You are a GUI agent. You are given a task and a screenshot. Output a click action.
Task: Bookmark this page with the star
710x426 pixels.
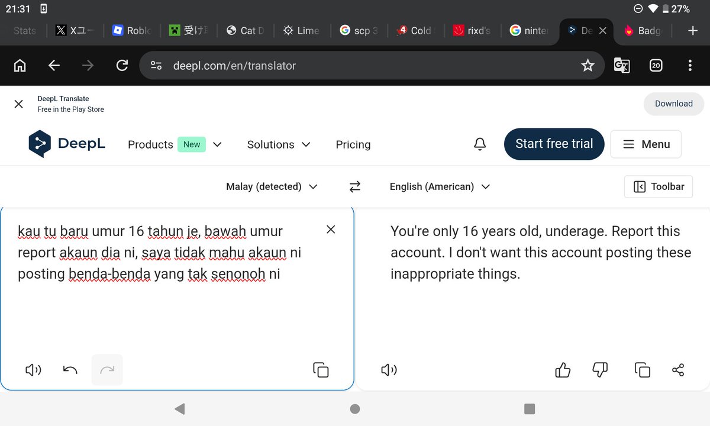[x=588, y=66]
